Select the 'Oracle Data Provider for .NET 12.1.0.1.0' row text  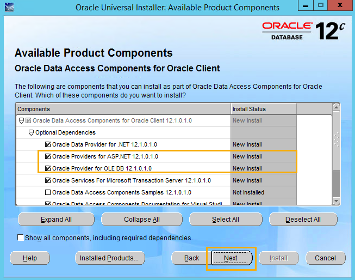(104, 144)
